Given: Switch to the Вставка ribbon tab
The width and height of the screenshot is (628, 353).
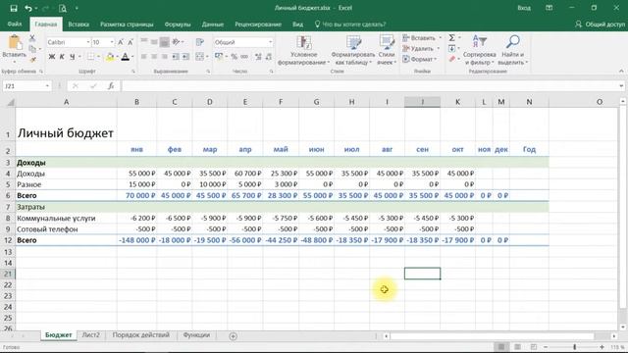Looking at the screenshot, I should pyautogui.click(x=78, y=24).
